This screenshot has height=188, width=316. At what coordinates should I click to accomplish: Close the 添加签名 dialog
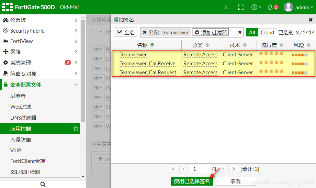coord(311,20)
